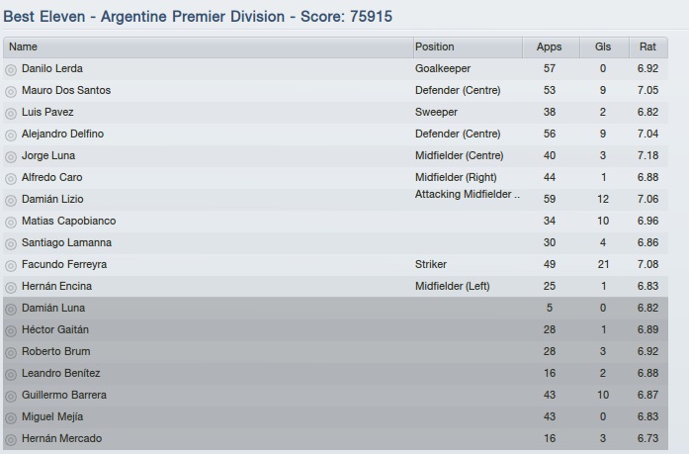
Task: Sort players by Gls column header
Action: [x=603, y=46]
